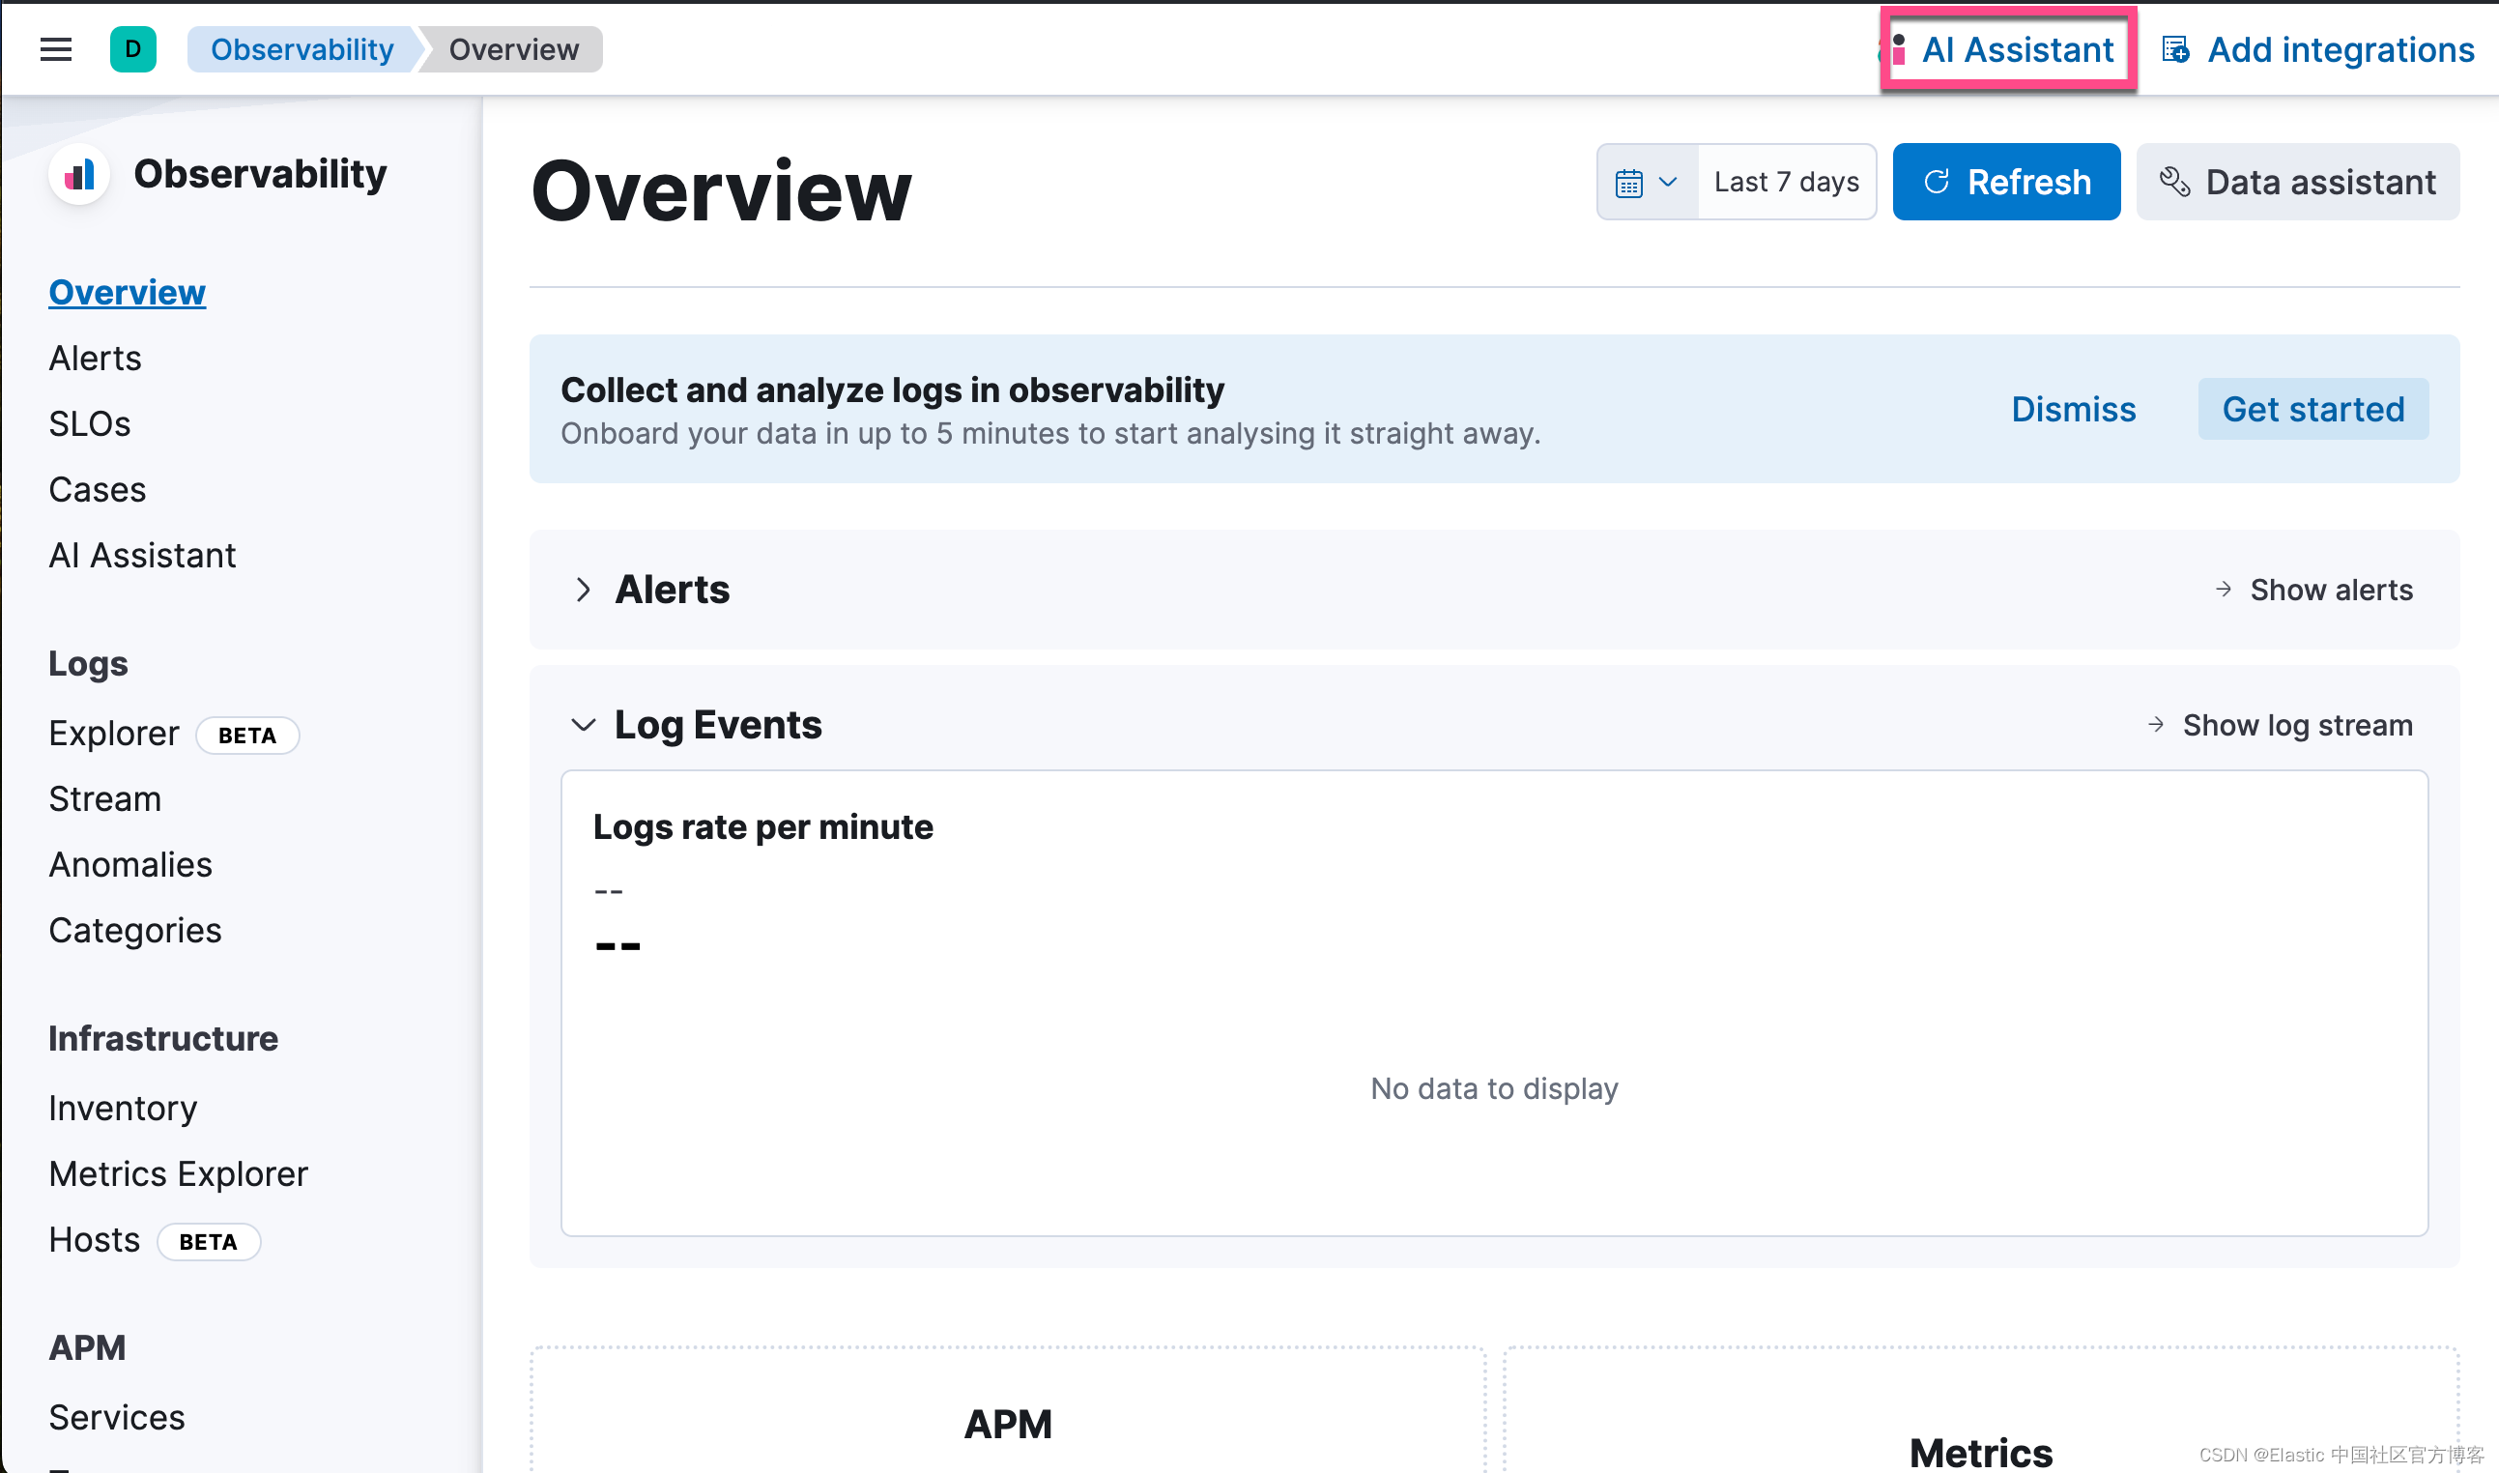2499x1473 pixels.
Task: Collapse the Log Events section
Action: (x=584, y=726)
